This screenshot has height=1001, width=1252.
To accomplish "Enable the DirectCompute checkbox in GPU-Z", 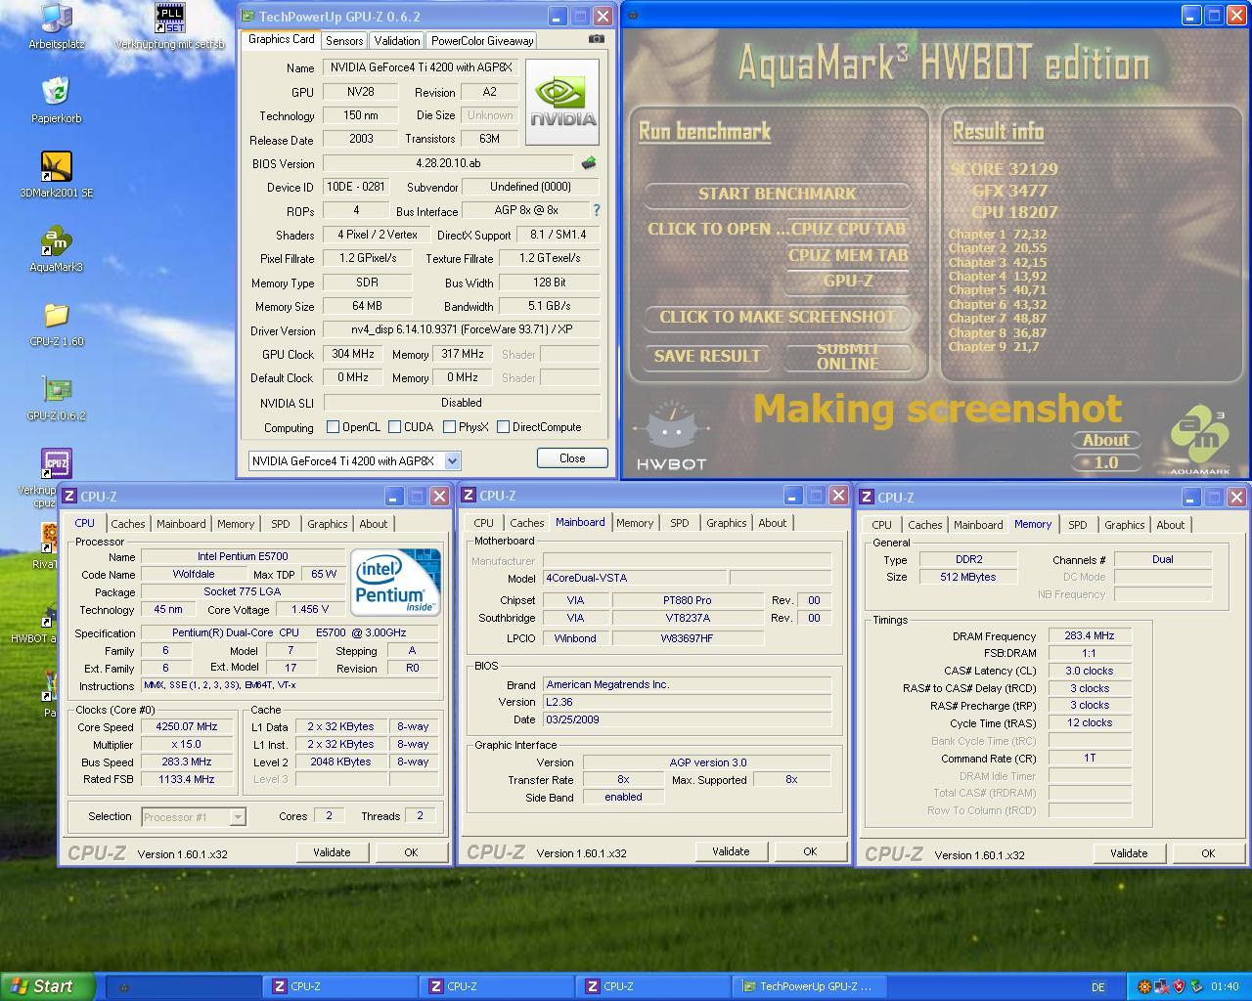I will [x=503, y=427].
